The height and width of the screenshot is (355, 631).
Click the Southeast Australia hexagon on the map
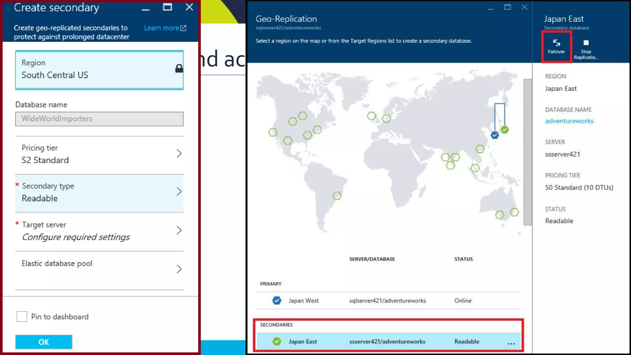tap(499, 214)
